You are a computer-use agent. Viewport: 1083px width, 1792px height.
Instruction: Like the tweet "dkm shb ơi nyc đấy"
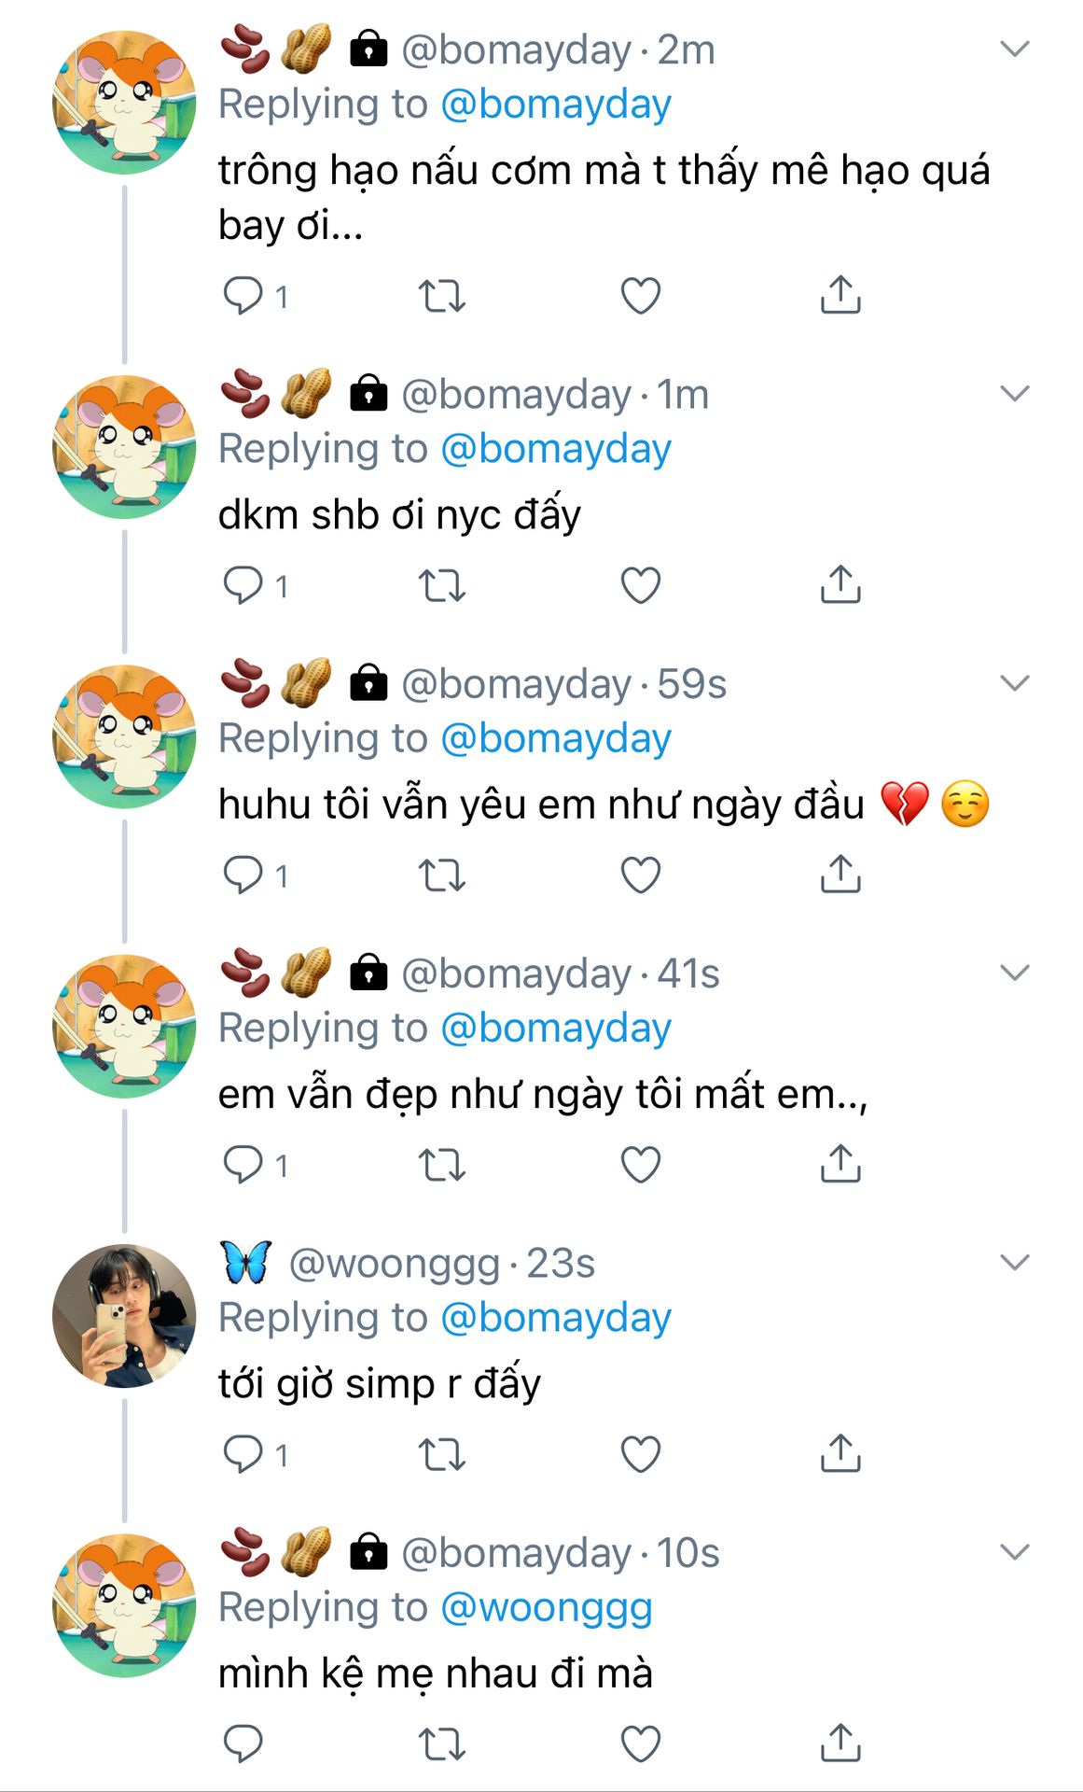pos(641,586)
